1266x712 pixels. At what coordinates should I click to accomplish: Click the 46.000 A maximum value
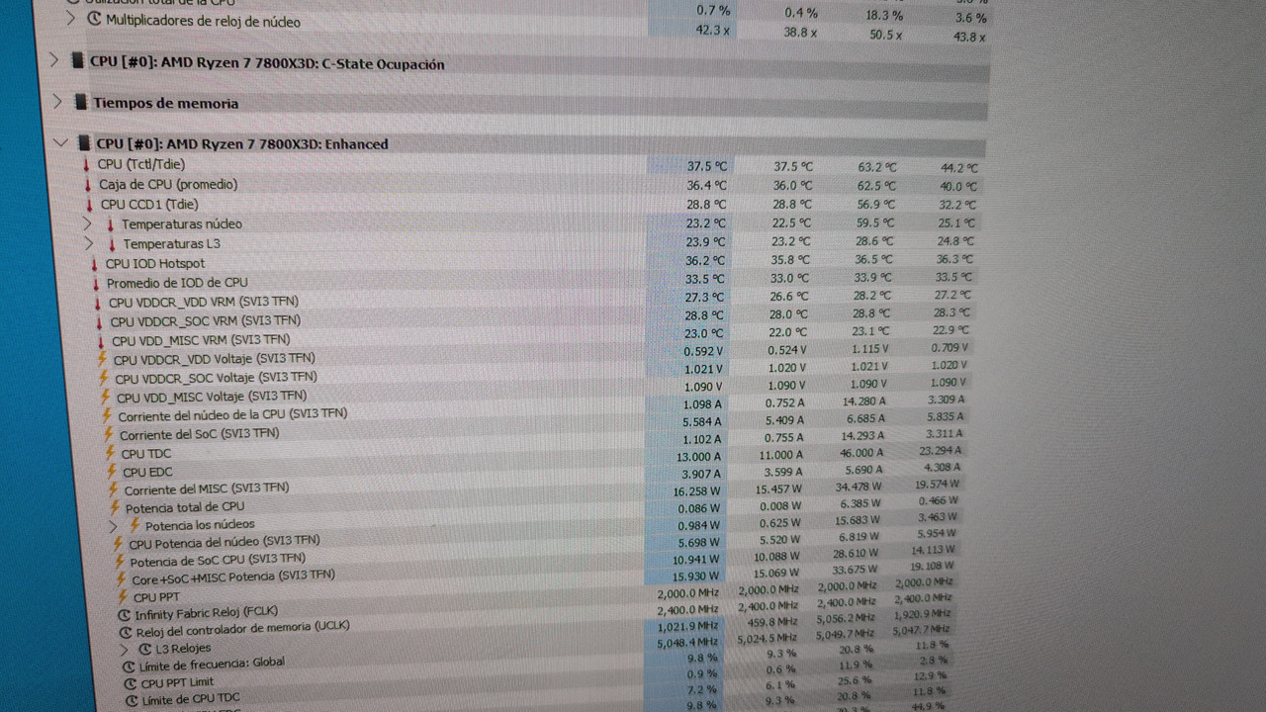[x=863, y=452]
